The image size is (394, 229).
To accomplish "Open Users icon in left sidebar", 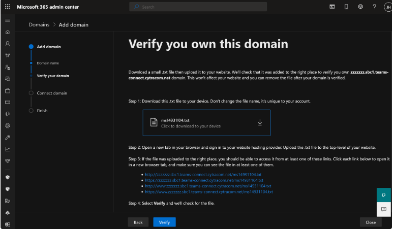I will tap(7, 44).
